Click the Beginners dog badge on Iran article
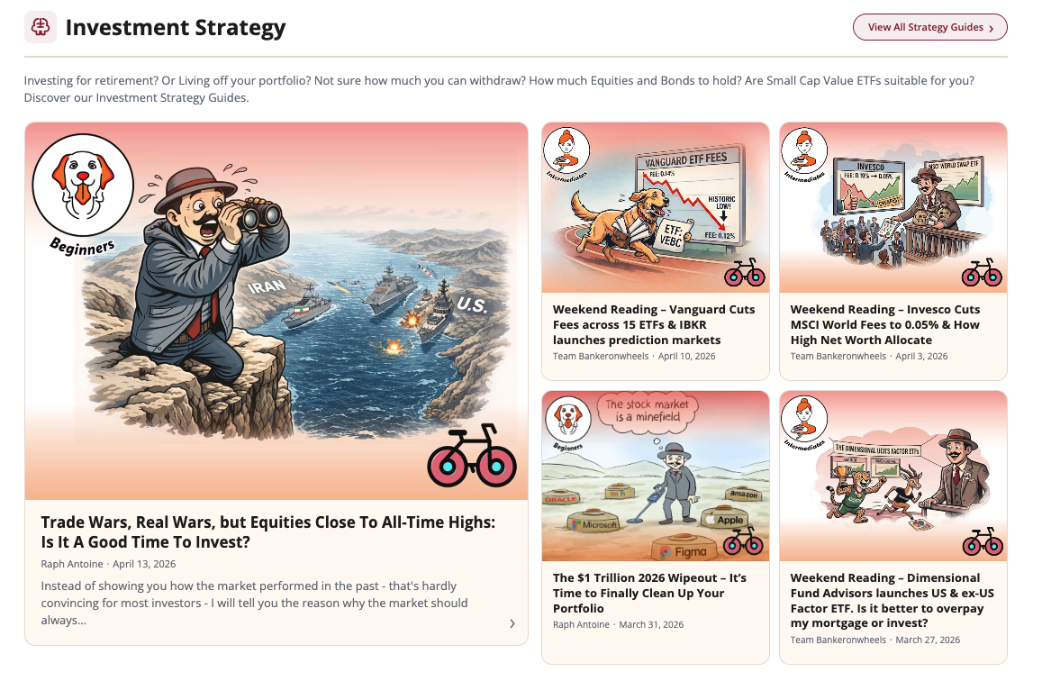The image size is (1042, 681). point(83,194)
